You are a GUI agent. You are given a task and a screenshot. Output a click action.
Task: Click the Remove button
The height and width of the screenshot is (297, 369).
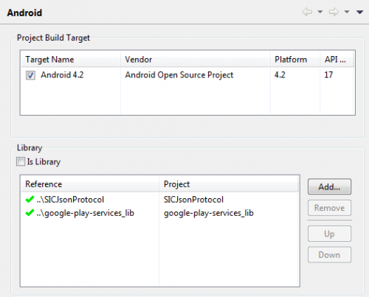click(x=329, y=208)
